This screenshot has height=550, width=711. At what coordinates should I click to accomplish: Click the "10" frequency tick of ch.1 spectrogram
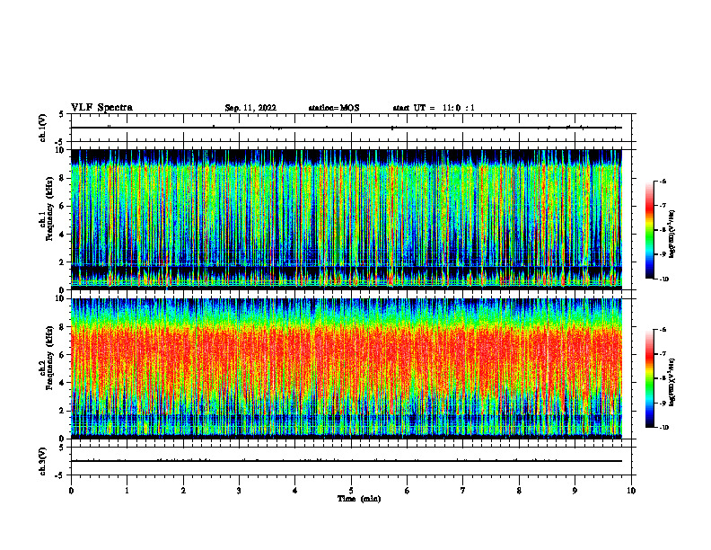(x=60, y=150)
